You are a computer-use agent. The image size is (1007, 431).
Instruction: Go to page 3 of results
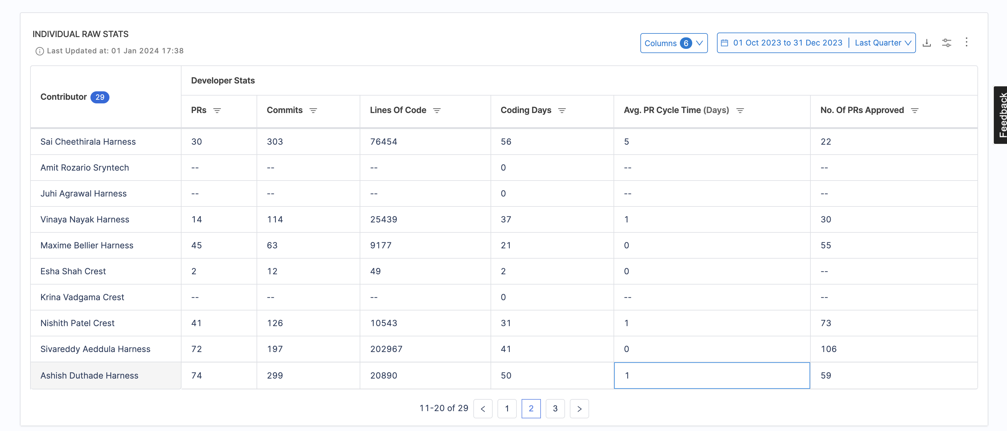click(x=555, y=409)
